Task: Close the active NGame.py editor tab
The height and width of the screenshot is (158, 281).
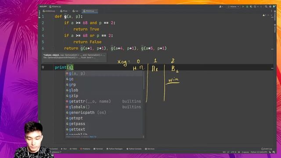Action: 97,11
